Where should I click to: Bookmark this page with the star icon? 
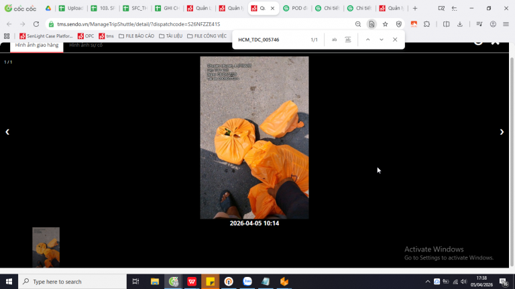point(386,24)
